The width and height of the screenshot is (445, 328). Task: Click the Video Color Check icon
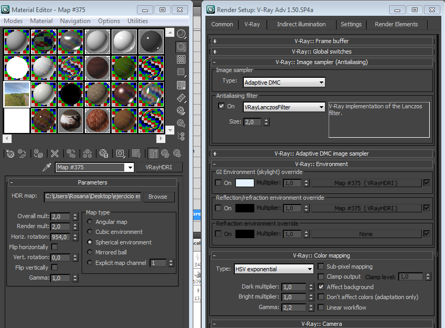click(x=181, y=85)
